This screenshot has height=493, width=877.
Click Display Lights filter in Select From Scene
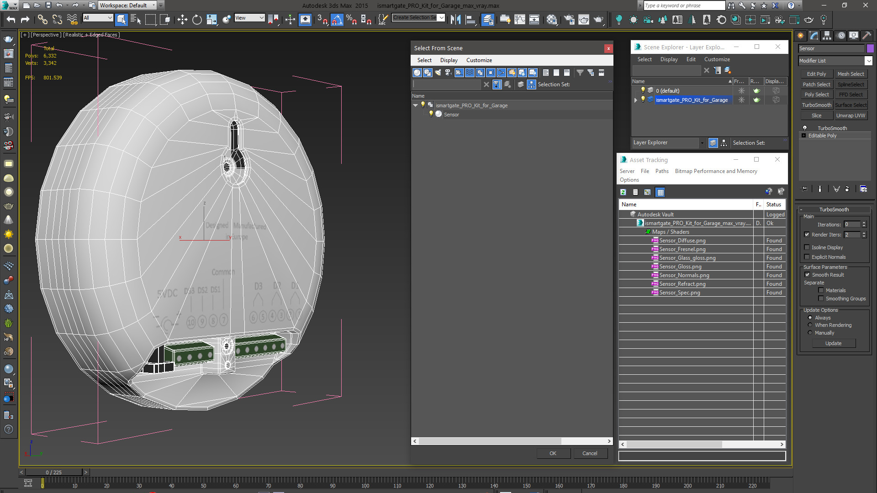pos(438,73)
